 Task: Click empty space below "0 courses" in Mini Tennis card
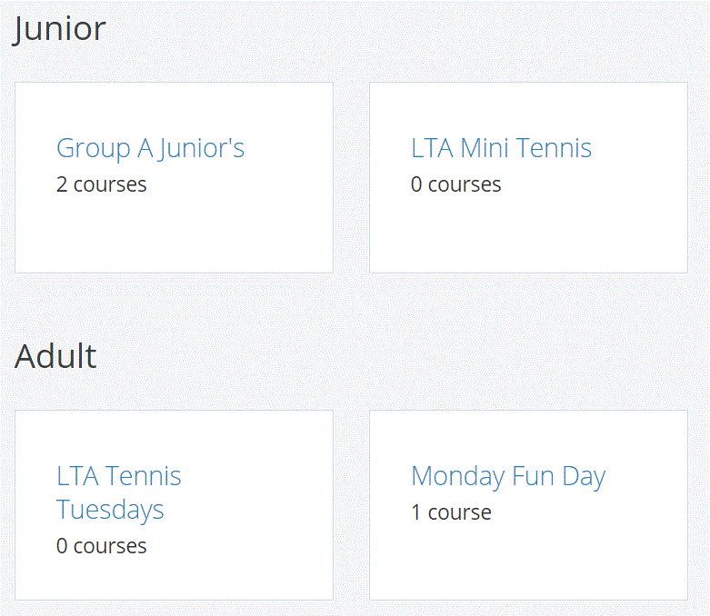pos(527,236)
